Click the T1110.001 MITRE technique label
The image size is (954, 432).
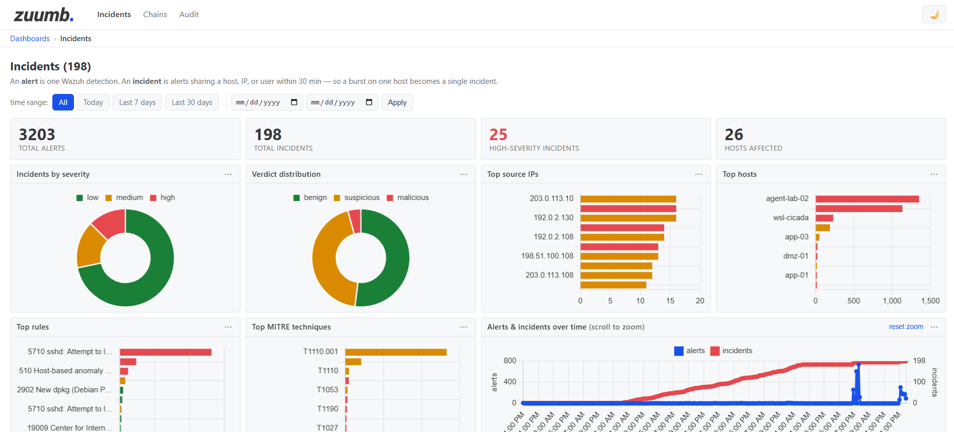[321, 352]
